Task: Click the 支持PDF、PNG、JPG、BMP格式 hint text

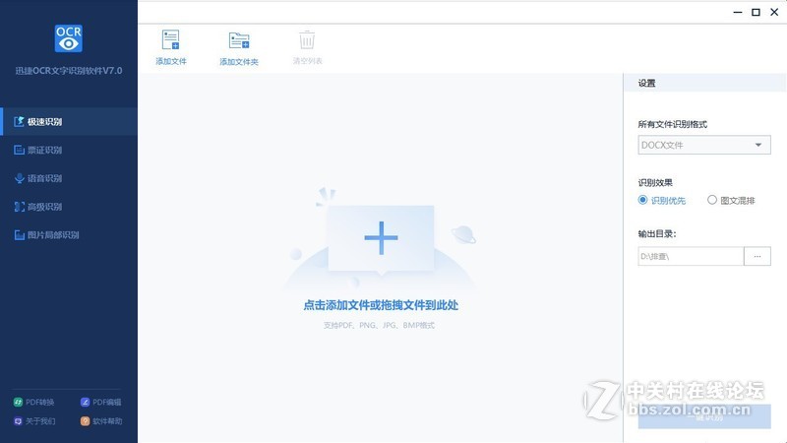Action: [x=379, y=326]
